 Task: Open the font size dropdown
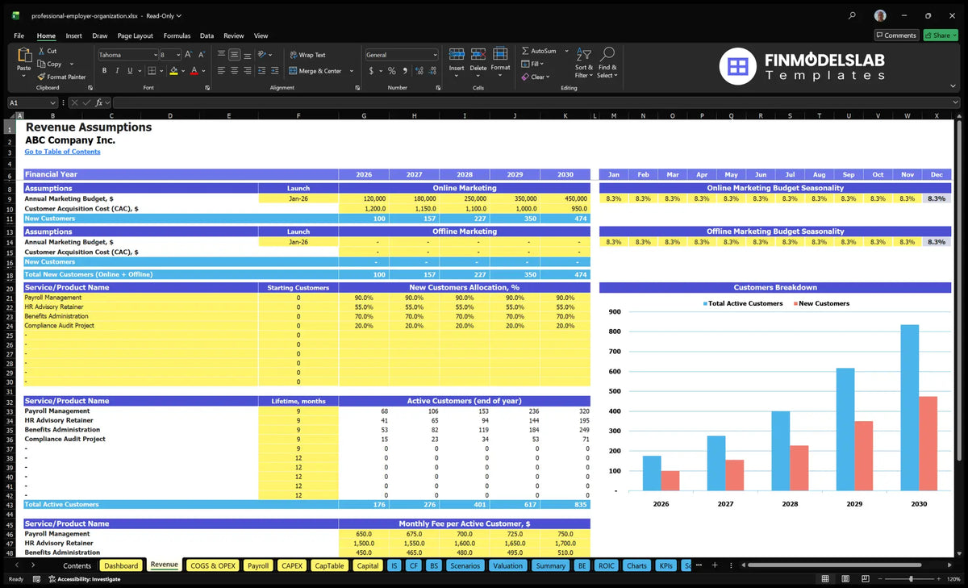coord(177,55)
